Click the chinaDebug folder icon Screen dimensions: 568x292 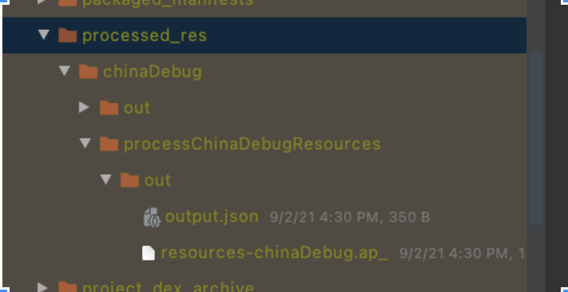[88, 72]
